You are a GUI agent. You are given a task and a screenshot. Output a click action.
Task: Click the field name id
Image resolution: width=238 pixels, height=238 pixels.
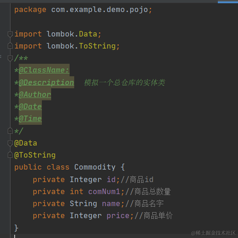[x=111, y=179]
